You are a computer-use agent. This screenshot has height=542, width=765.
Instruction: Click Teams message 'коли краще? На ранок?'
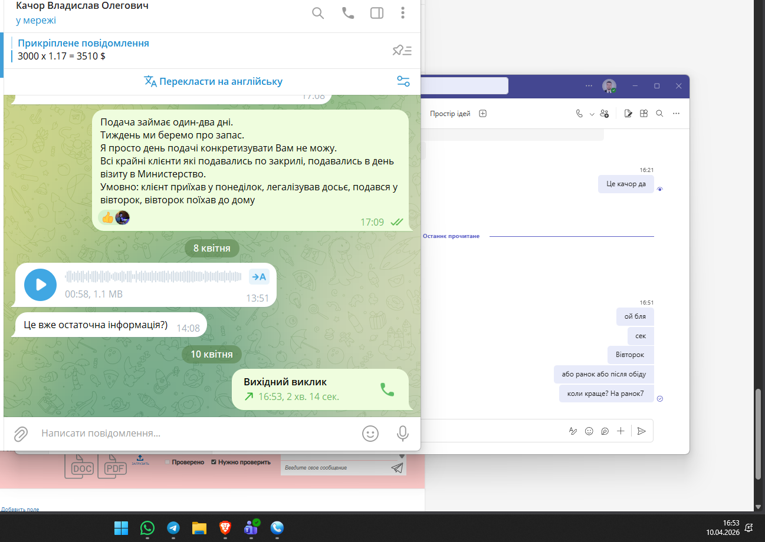click(606, 394)
